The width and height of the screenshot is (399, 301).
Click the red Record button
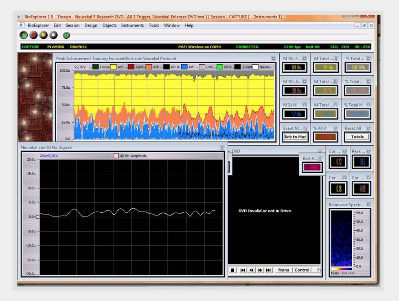pyautogui.click(x=33, y=35)
